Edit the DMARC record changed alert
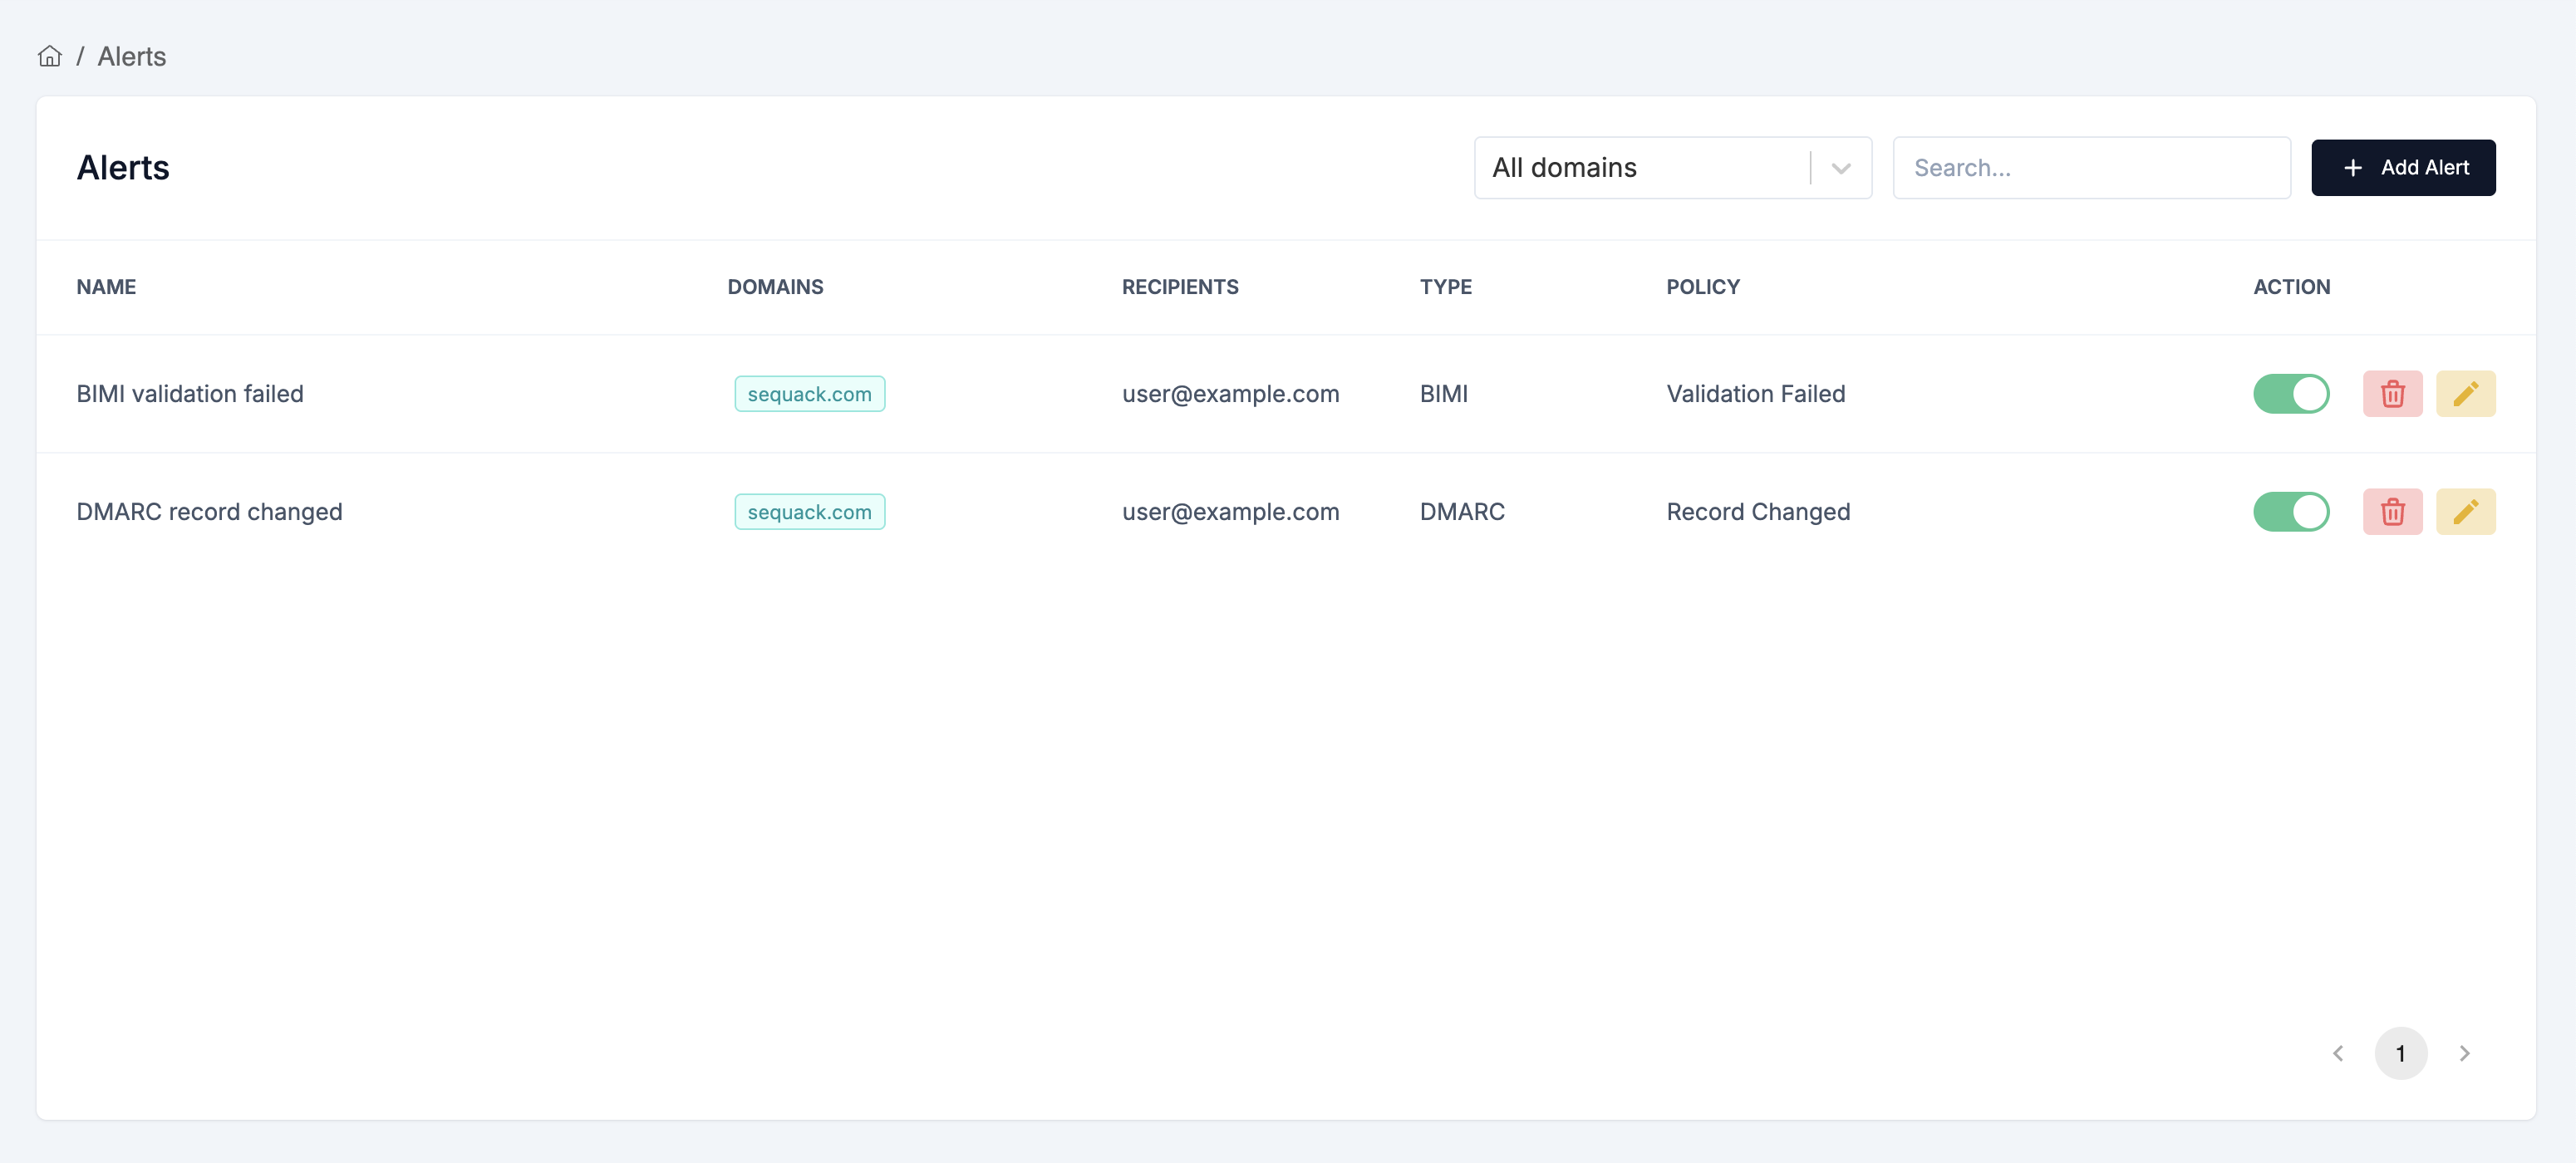This screenshot has height=1163, width=2576. pos(2465,512)
